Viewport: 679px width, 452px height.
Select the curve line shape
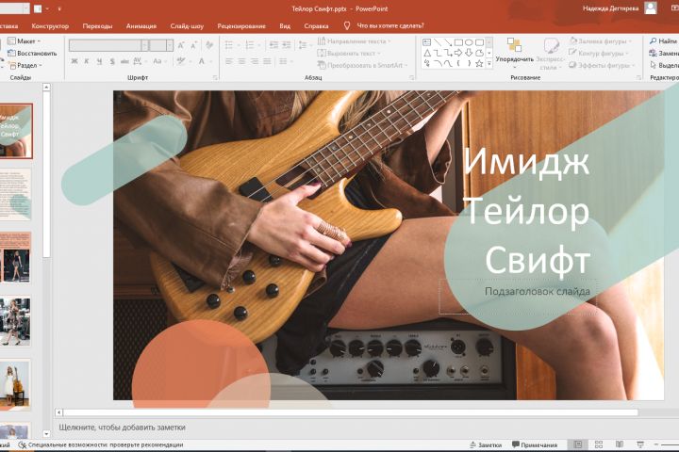click(x=448, y=64)
